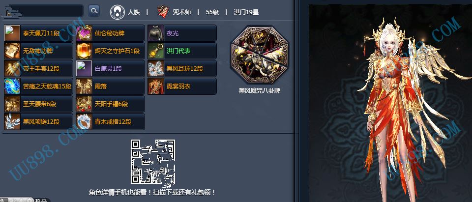The height and width of the screenshot is (202, 472).
Task: Click the 人族 race emblem
Action: point(118,12)
